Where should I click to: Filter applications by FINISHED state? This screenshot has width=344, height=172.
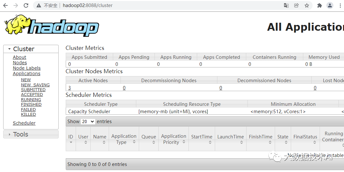(31, 105)
